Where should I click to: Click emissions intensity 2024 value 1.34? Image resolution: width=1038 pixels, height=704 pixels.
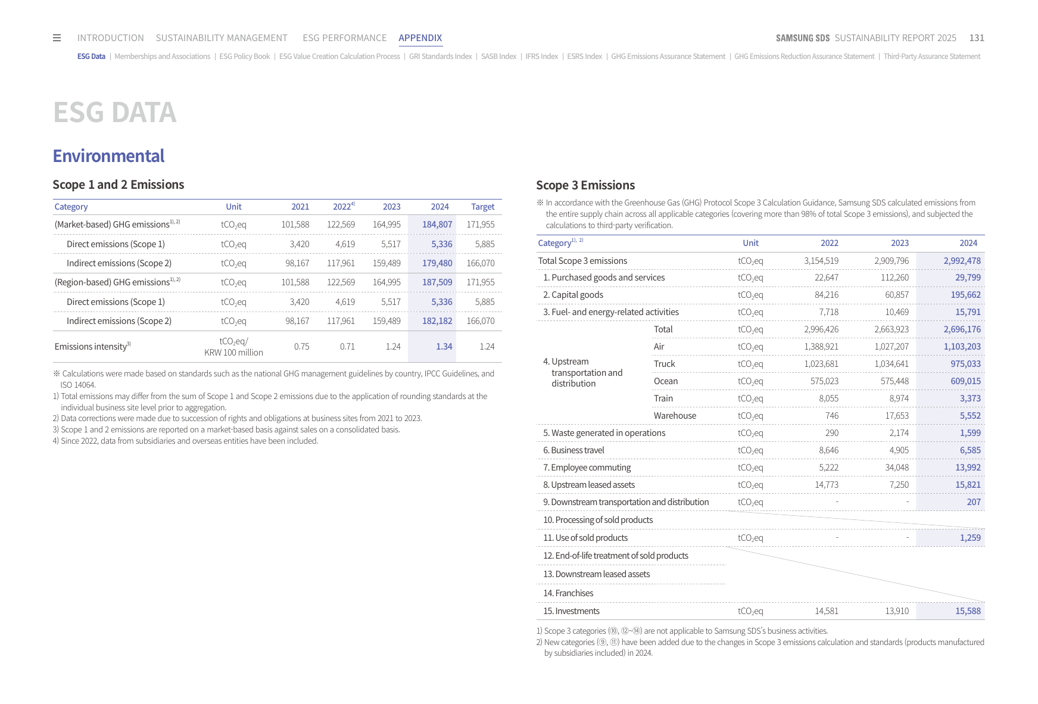pyautogui.click(x=444, y=347)
